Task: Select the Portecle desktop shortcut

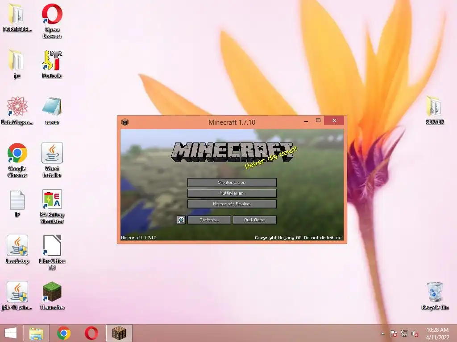Action: tap(52, 64)
